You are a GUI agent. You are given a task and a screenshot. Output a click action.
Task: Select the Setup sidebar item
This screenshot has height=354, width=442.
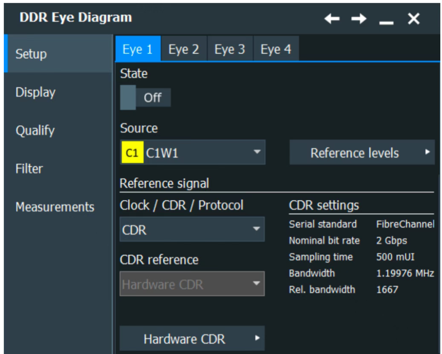58,54
